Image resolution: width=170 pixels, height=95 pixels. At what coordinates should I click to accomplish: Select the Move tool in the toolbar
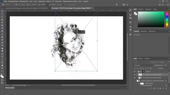point(2,11)
